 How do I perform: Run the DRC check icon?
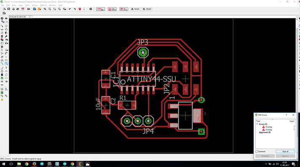click(x=6, y=96)
